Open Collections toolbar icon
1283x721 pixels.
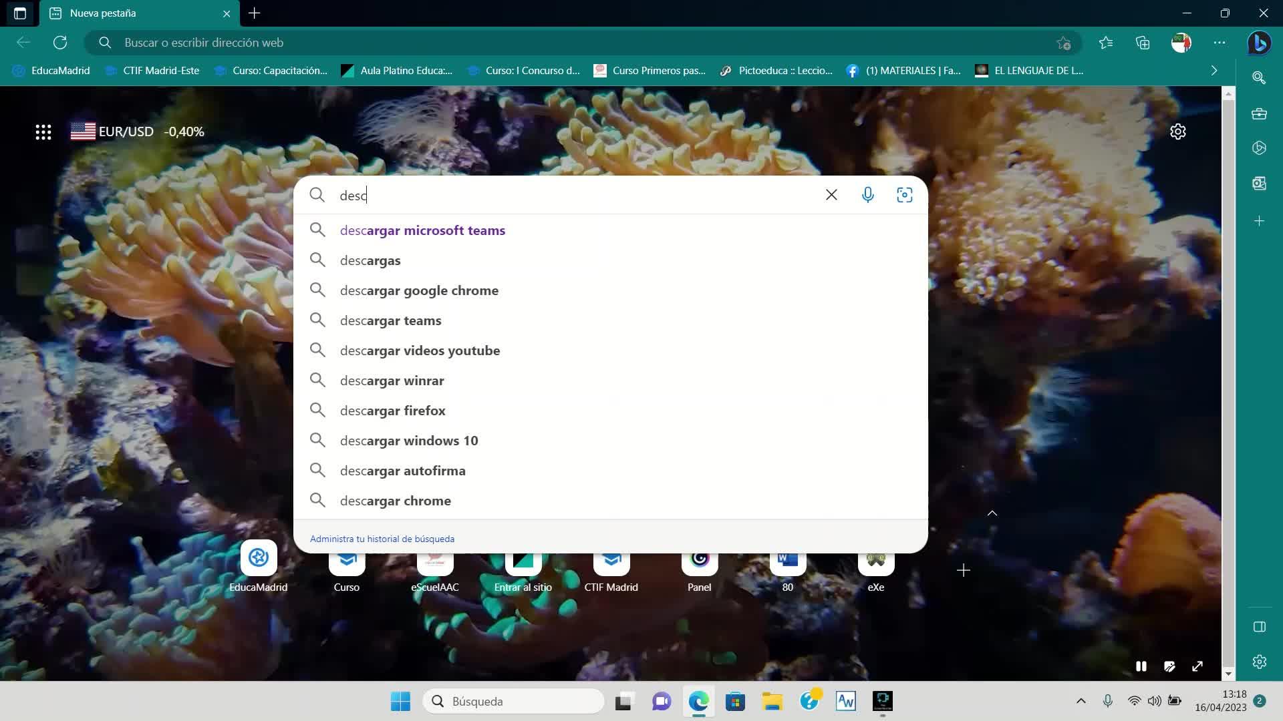[x=1143, y=43]
